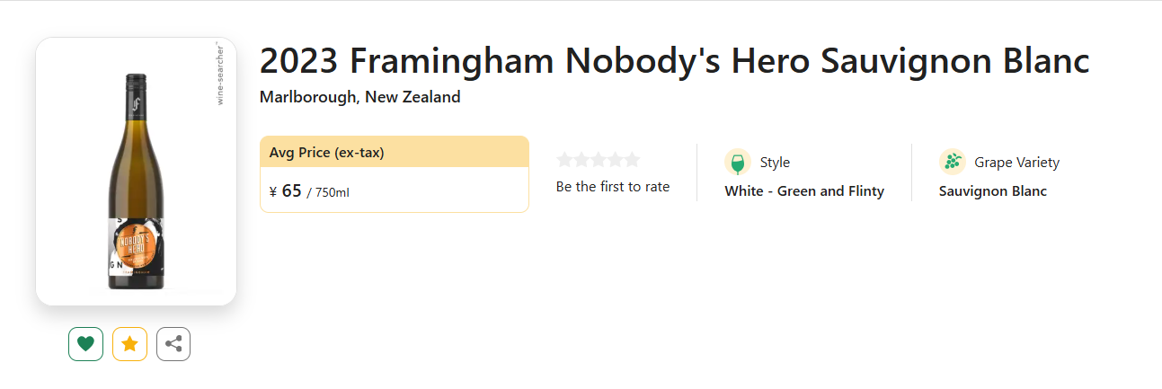Rate the wine three stars
The image size is (1162, 389).
pos(599,160)
